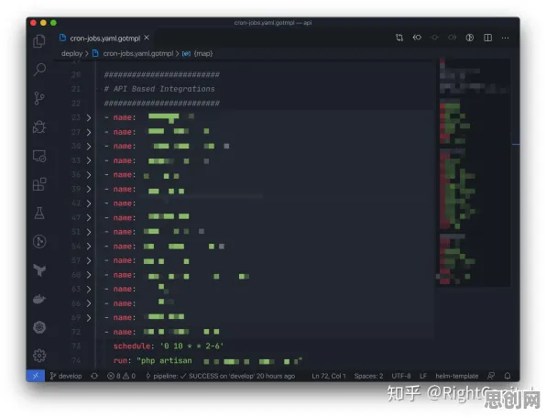Screen dimensions: 546x417
Task: Click the feedback icon in status bar
Action: [x=491, y=376]
